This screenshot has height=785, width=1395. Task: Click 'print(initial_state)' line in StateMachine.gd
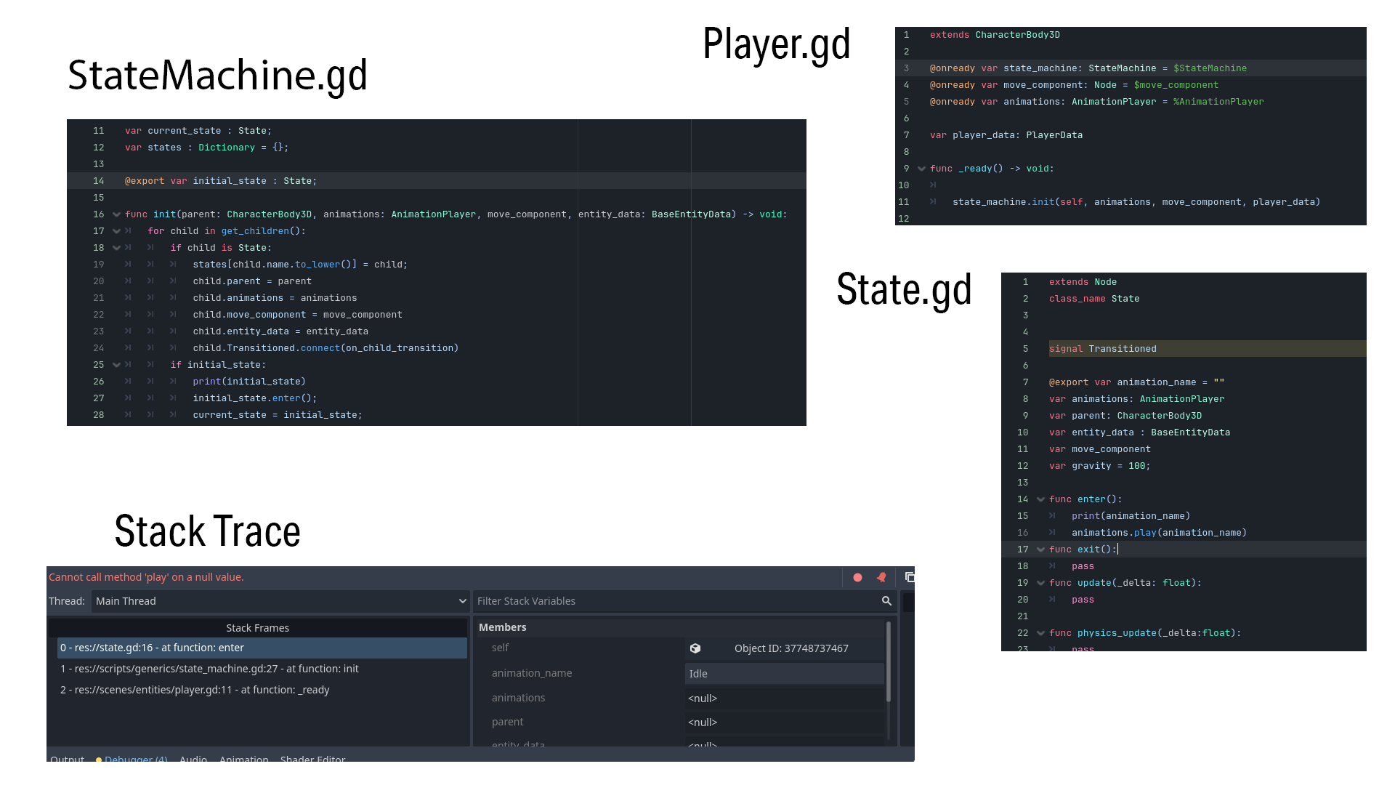(249, 382)
